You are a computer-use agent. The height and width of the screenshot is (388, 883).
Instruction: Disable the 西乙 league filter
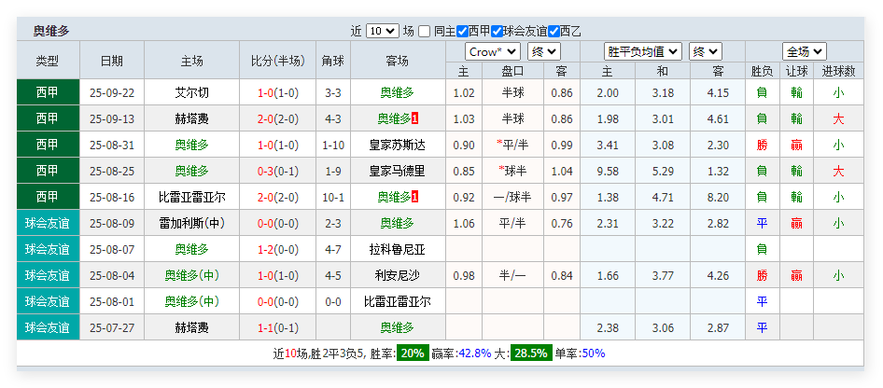[x=554, y=31]
